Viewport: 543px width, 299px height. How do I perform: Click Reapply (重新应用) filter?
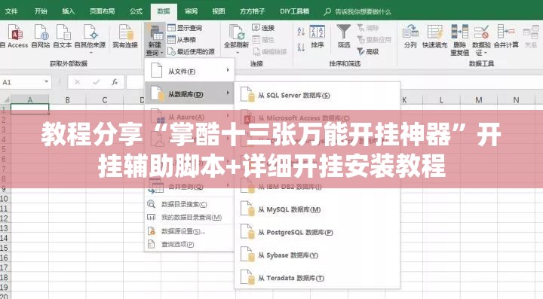click(374, 40)
